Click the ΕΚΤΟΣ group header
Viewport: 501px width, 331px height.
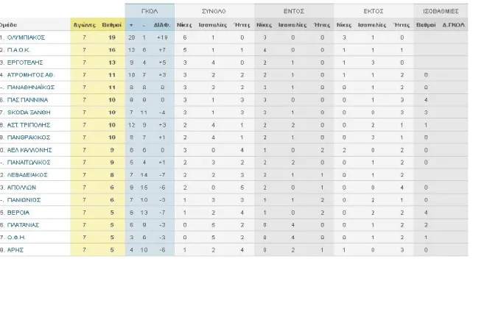(374, 11)
